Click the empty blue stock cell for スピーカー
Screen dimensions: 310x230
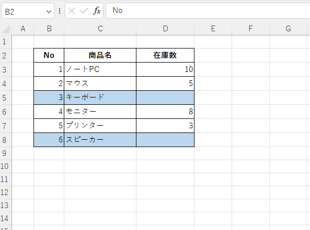click(165, 140)
